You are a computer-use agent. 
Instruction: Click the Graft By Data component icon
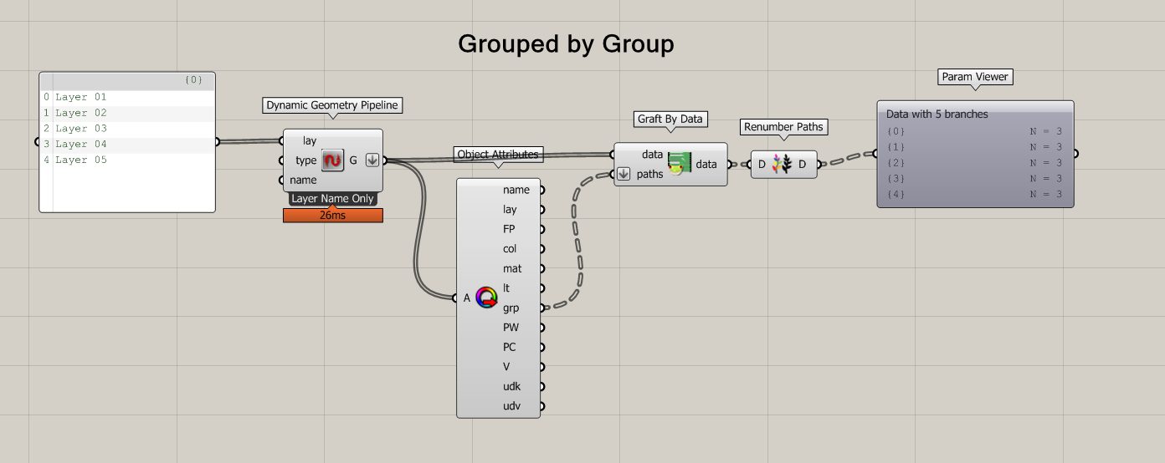pyautogui.click(x=680, y=163)
